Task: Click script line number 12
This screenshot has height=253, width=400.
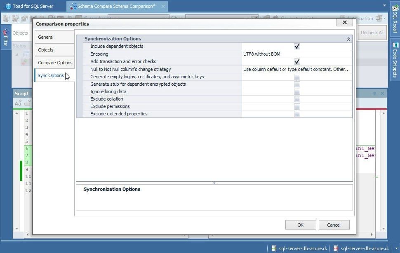Action: (28, 190)
